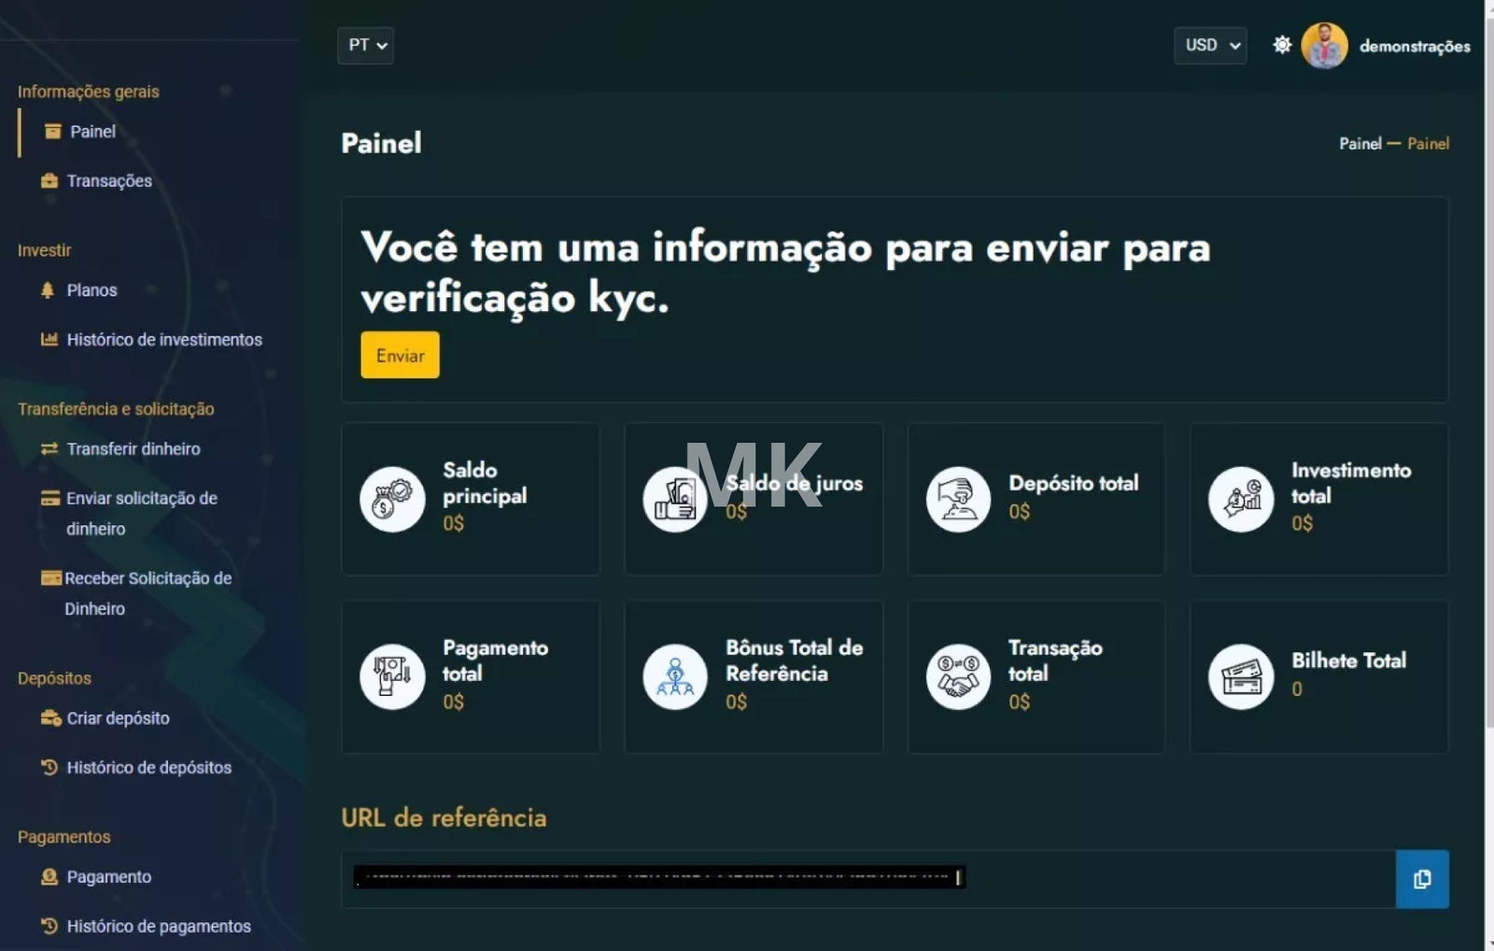Toggle the light/dark theme sun icon
Viewport: 1494px width, 951px height.
(1282, 45)
